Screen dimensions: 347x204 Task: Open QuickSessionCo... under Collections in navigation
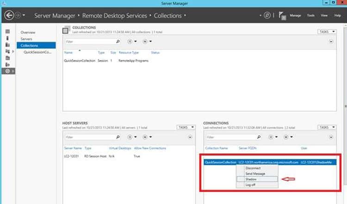(x=37, y=52)
